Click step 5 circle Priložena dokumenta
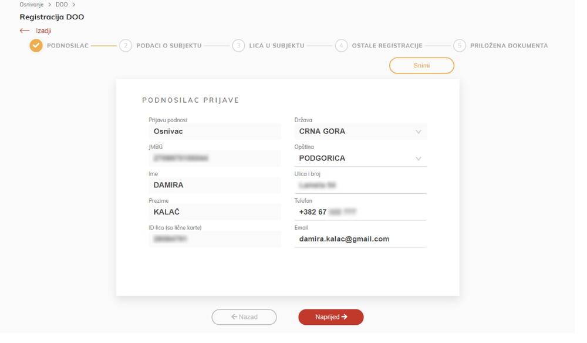The image size is (587, 343). pos(460,46)
